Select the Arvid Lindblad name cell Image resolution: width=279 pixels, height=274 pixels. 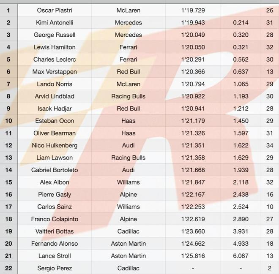point(55,96)
